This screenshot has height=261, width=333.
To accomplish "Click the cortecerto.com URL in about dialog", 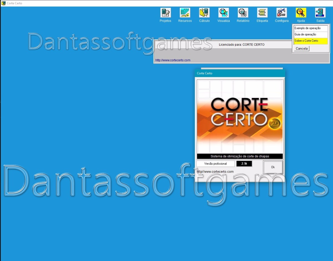I will point(215,172).
